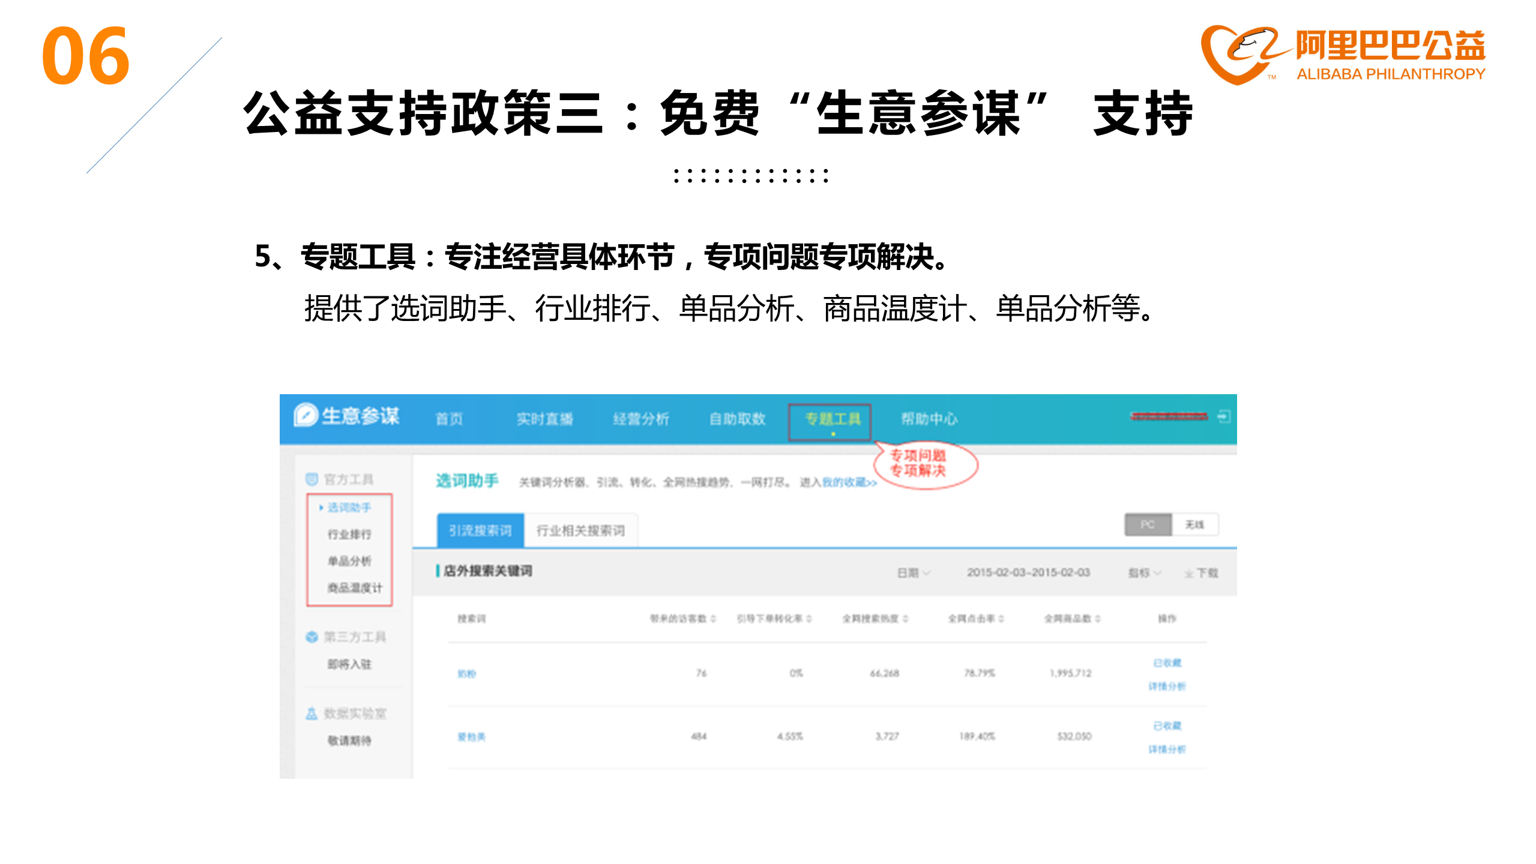The height and width of the screenshot is (864, 1536).
Task: Click sort arrows on 全网搜索热度 column
Action: tap(905, 619)
